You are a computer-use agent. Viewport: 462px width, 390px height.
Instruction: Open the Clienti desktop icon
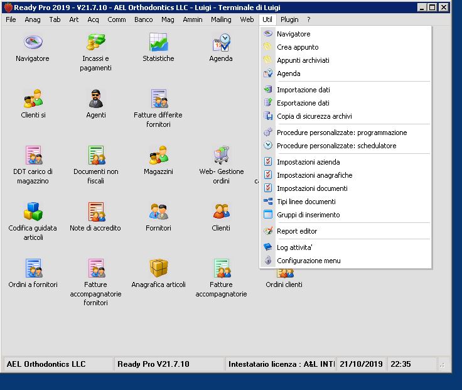tap(222, 212)
